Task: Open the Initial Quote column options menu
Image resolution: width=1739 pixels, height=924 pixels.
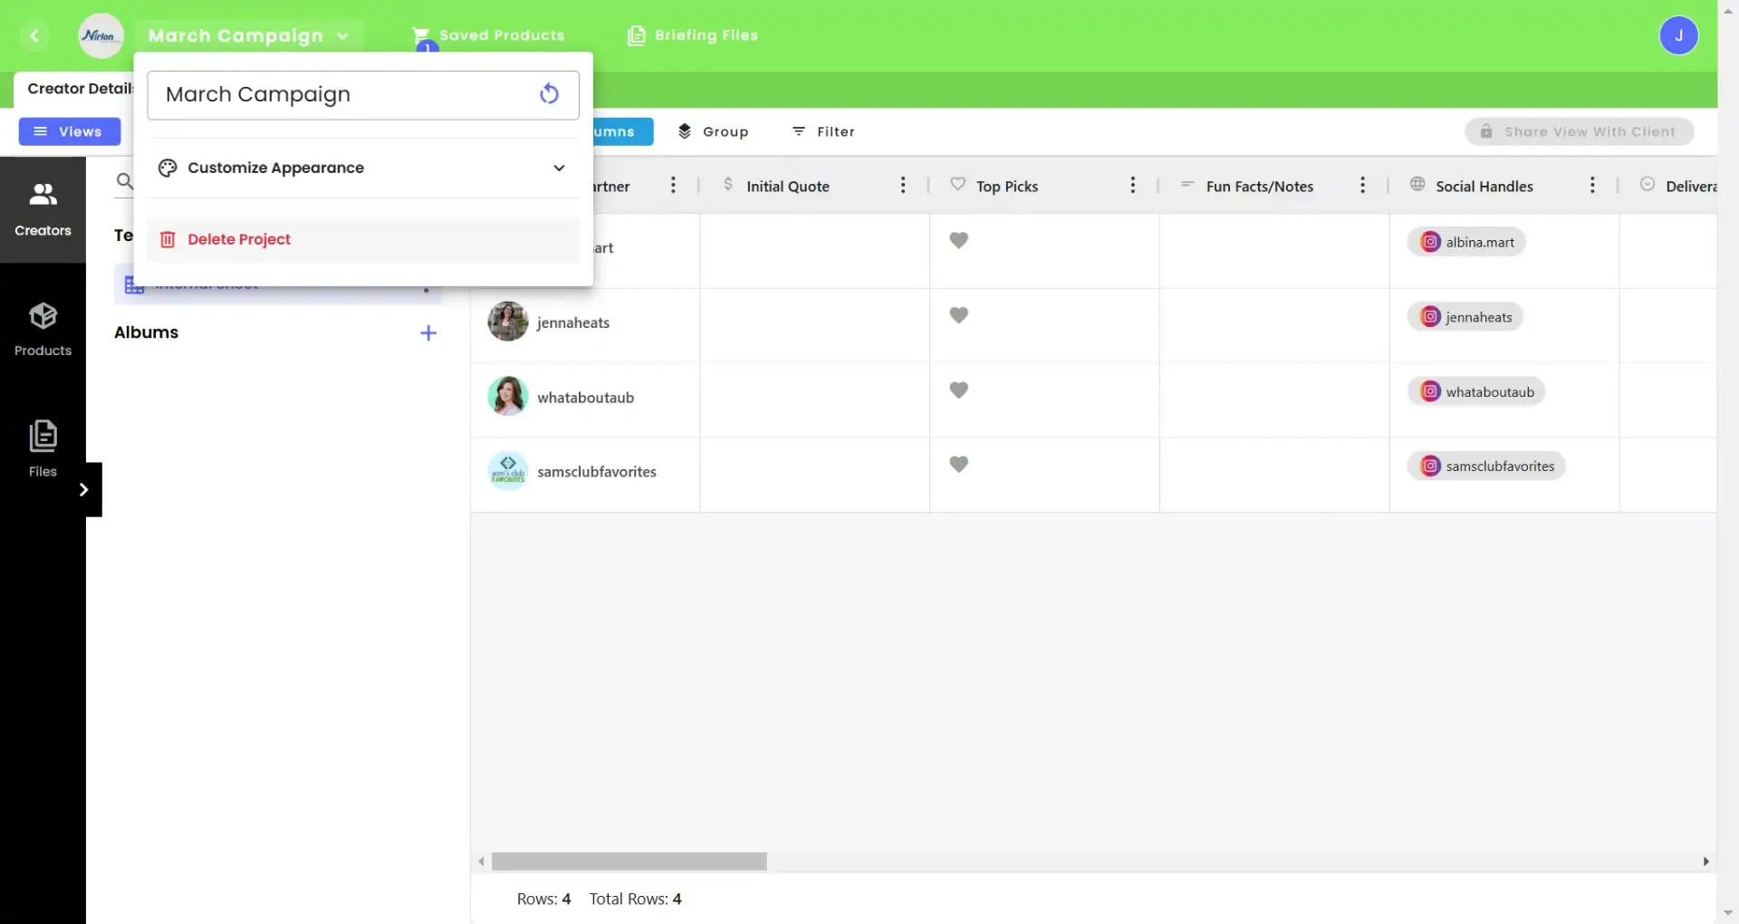Action: [x=903, y=185]
